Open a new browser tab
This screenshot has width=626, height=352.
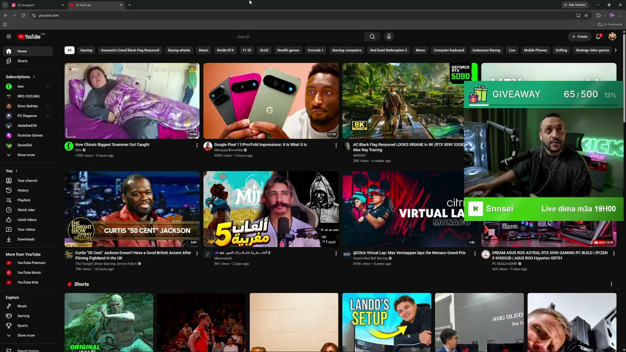[129, 5]
